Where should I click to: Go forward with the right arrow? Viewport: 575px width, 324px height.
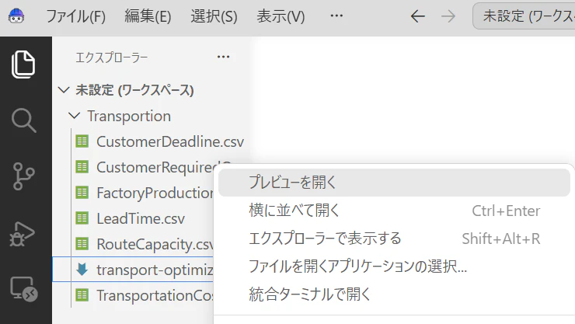click(x=448, y=16)
